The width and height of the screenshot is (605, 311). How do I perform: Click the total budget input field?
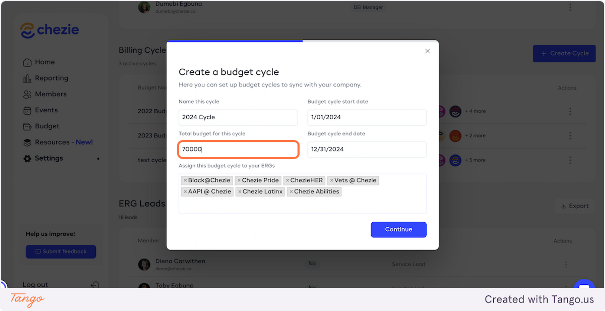238,149
